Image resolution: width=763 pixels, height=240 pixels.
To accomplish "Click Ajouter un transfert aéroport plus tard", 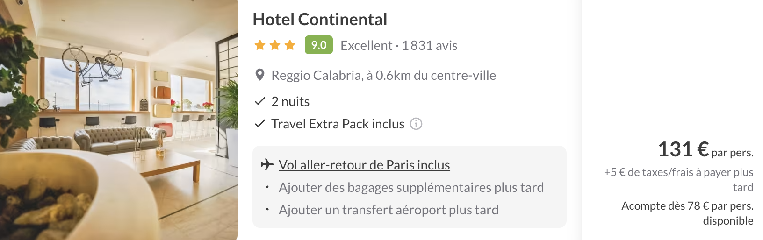I will pos(389,210).
